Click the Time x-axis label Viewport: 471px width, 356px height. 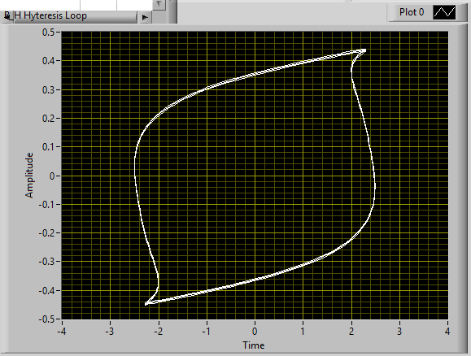tap(254, 345)
